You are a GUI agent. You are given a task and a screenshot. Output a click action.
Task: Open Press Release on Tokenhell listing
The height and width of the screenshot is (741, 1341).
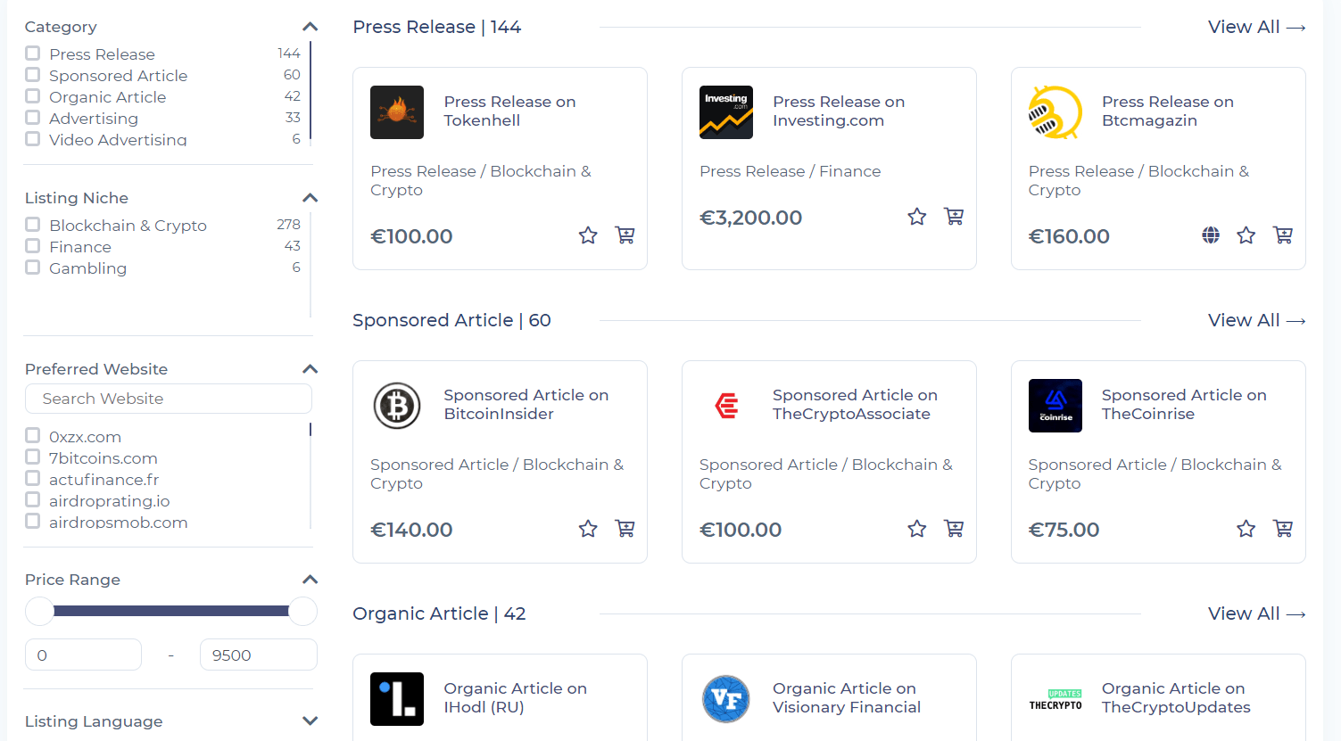[x=509, y=111]
